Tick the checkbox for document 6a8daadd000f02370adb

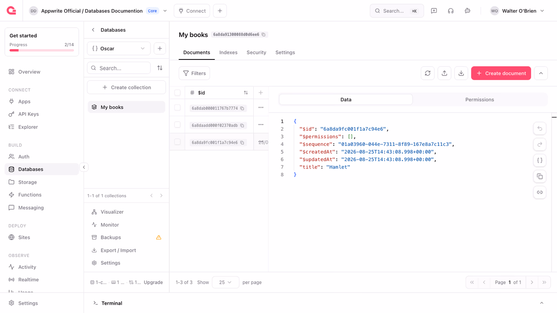(x=178, y=125)
